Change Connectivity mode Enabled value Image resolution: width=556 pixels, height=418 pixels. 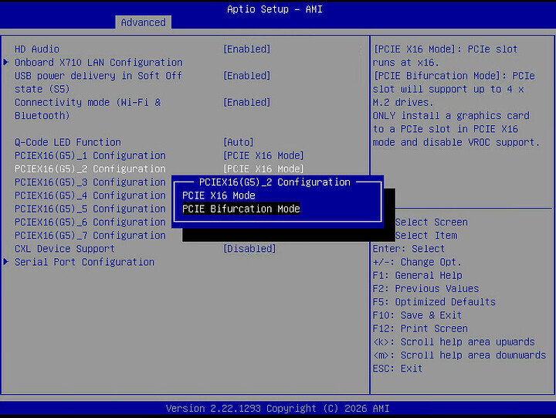[x=247, y=102]
